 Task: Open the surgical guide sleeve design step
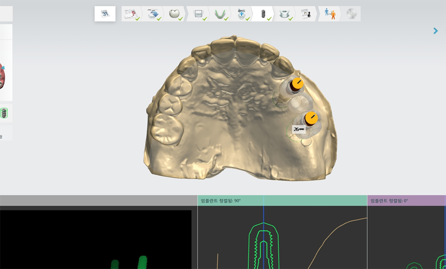pos(284,14)
